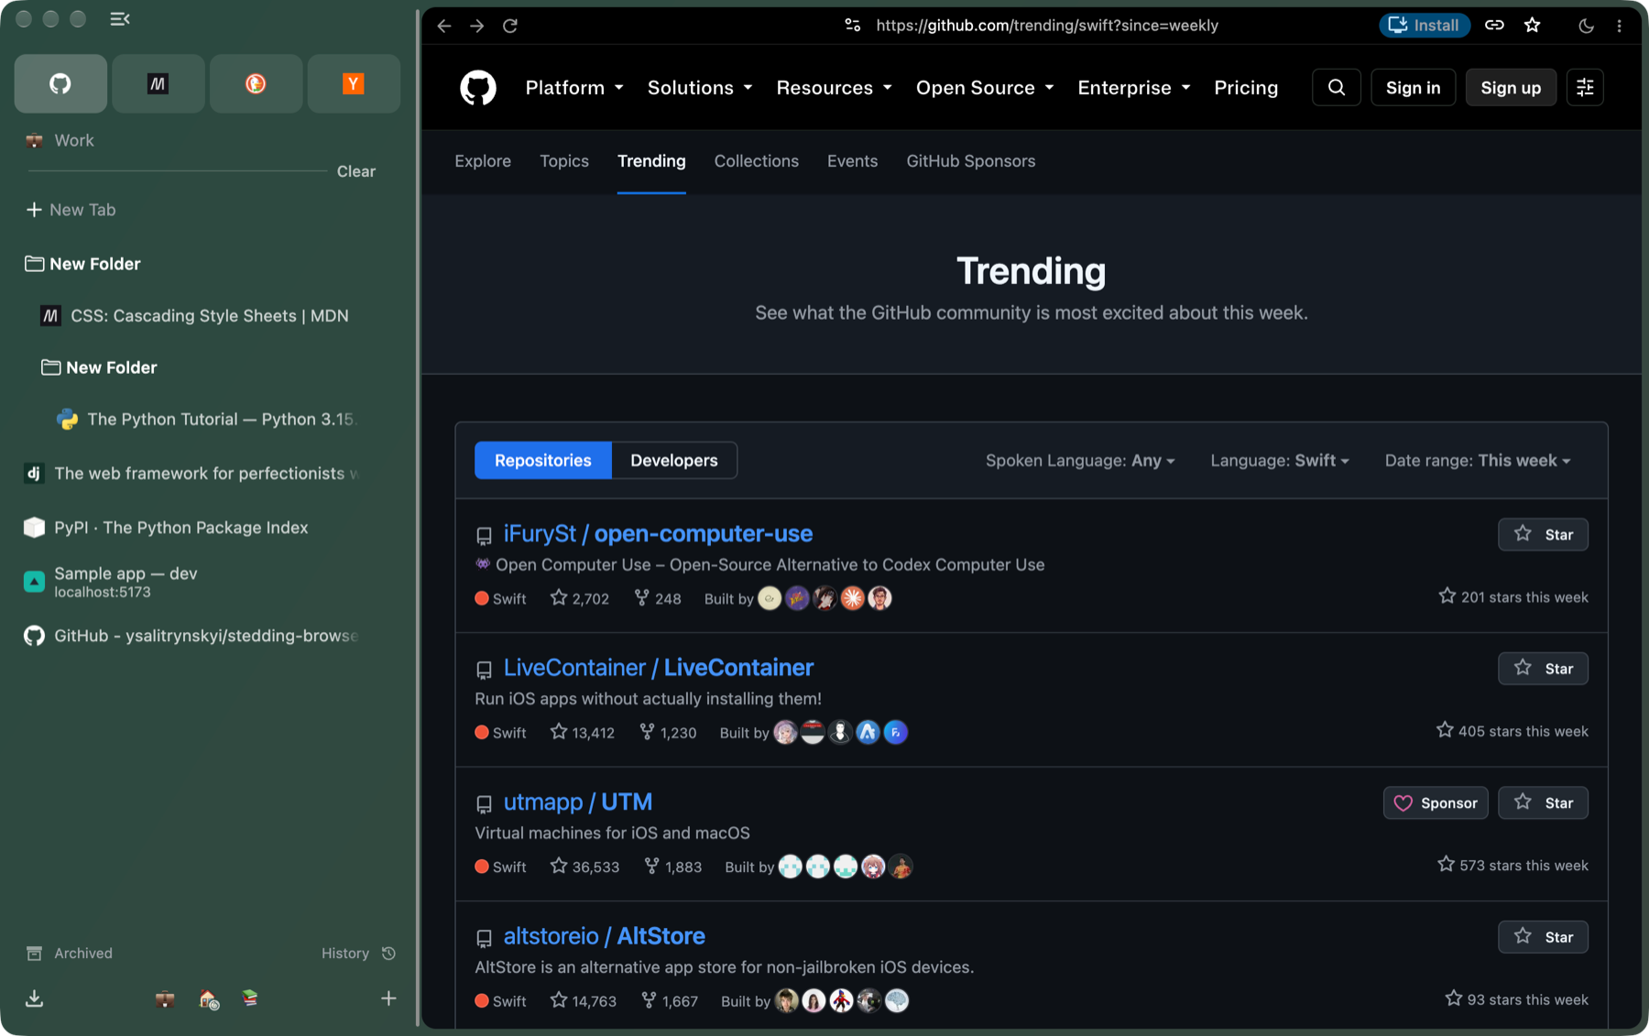This screenshot has width=1649, height=1036.
Task: Star the iFurySt/open-computer-use repository
Action: (1544, 535)
